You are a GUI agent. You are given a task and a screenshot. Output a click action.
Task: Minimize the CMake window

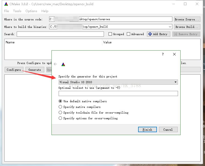pos(174,4)
